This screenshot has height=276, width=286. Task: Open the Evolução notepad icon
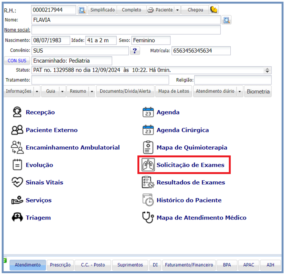17,165
